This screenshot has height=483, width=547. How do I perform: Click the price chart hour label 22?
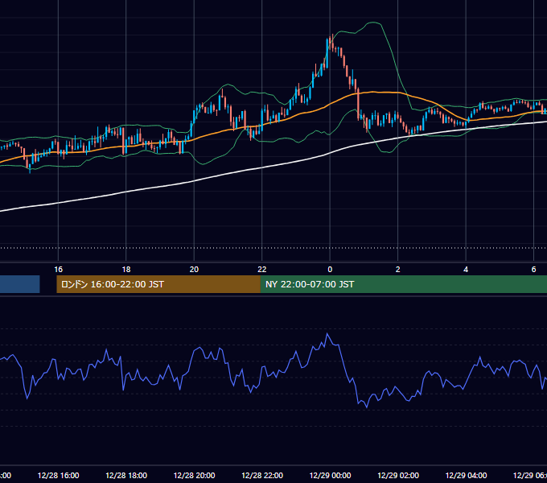(262, 270)
